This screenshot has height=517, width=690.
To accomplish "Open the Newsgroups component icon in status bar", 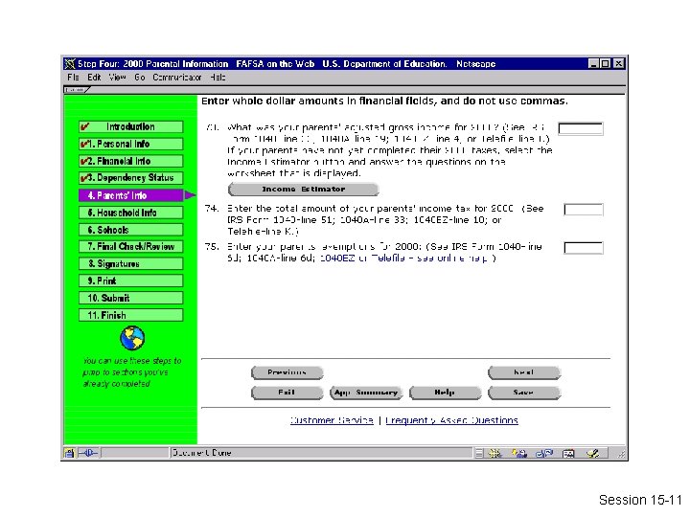I will (544, 453).
